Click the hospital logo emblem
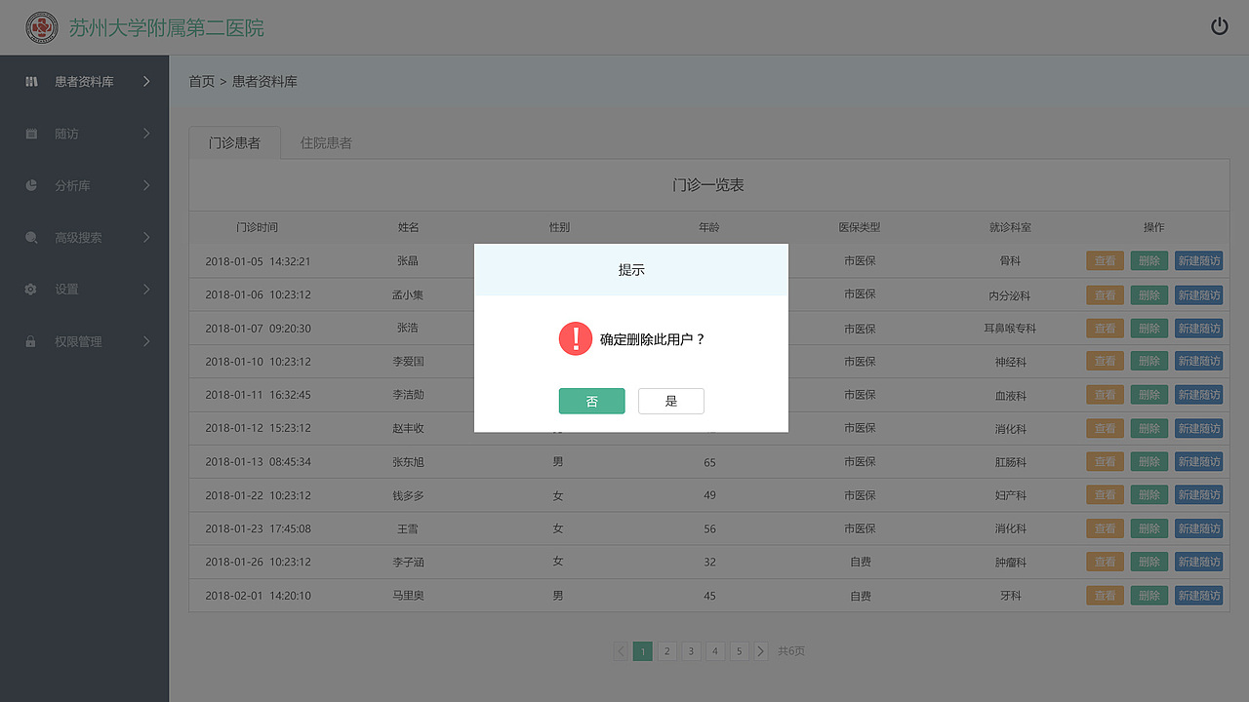The height and width of the screenshot is (702, 1249). point(40,26)
